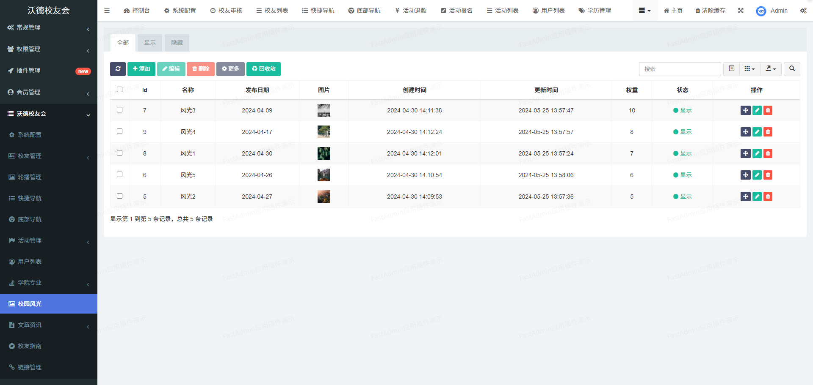
Task: Switch to the 隐藏 tab
Action: pos(177,43)
